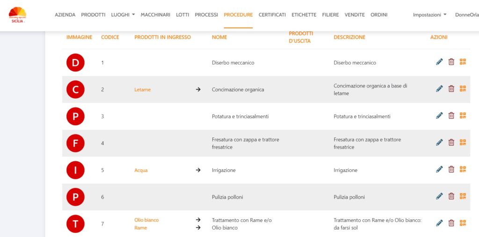Click pencil icon for Irrigazione row
The width and height of the screenshot is (479, 237).
click(439, 170)
